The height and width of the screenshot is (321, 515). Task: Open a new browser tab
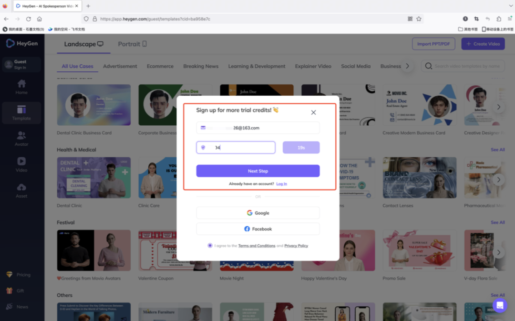[x=88, y=6]
